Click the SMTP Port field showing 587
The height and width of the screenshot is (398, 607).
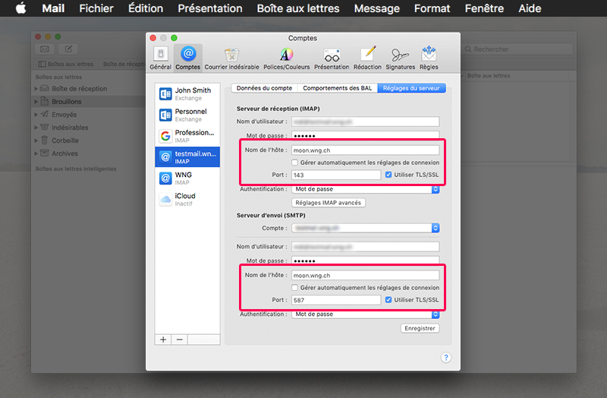pyautogui.click(x=336, y=300)
